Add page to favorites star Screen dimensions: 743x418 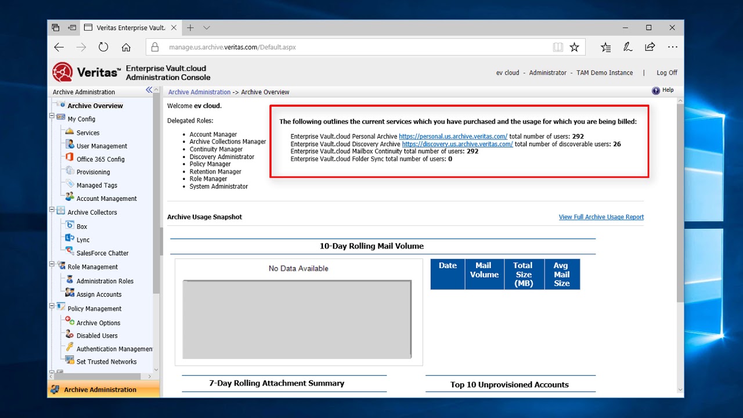tap(574, 47)
